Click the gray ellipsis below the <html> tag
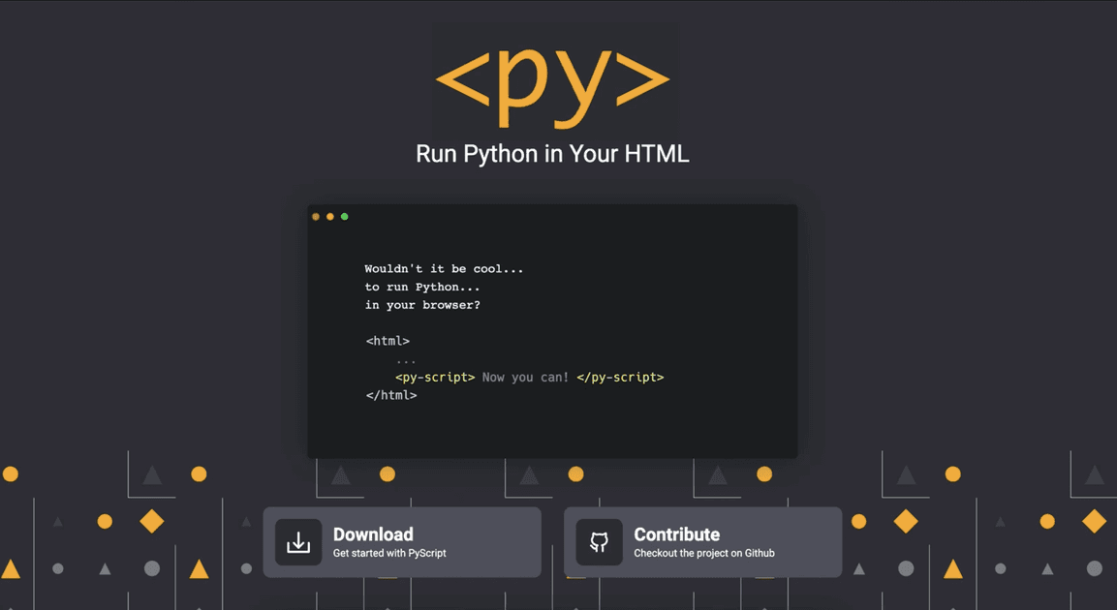Screen dimensions: 1117x610 (406, 360)
